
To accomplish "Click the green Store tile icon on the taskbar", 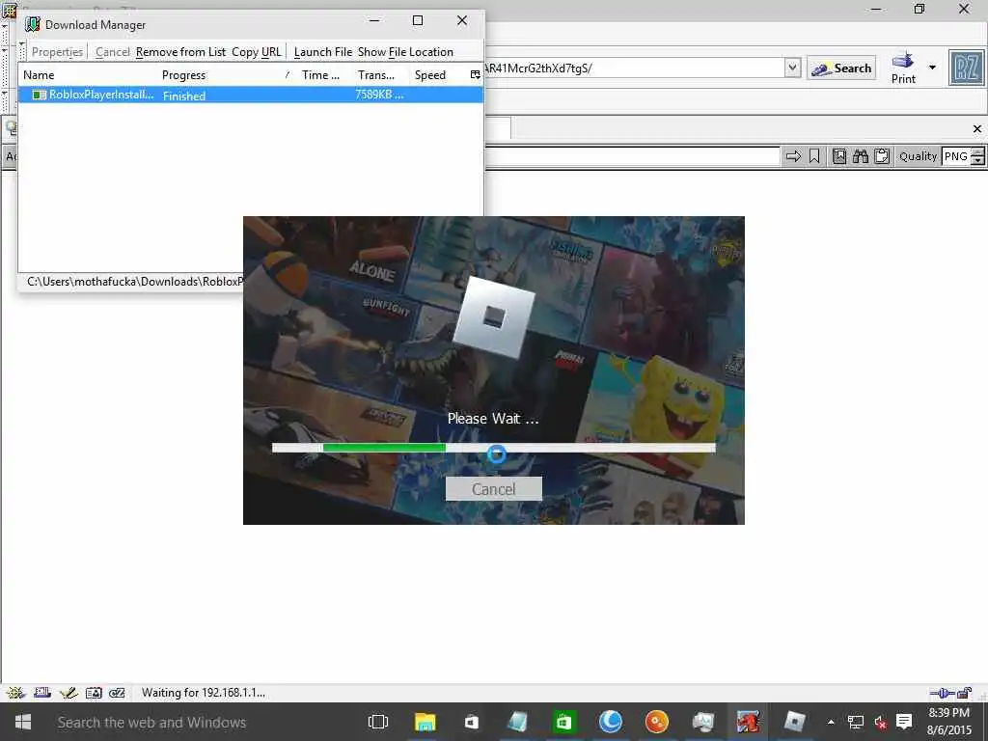I will 563,722.
